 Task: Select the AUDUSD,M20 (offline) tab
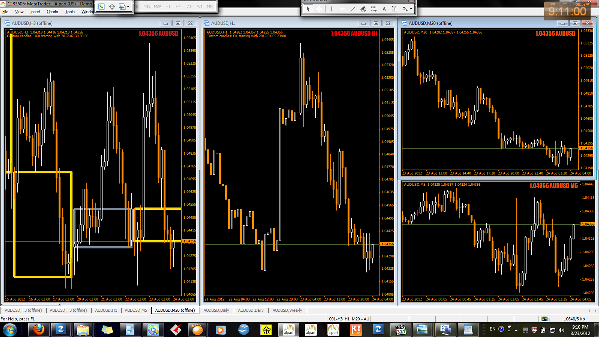[x=175, y=310]
